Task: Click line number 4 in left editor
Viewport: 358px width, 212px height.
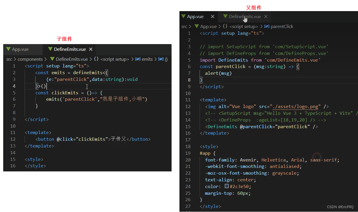Action: tap(14, 86)
